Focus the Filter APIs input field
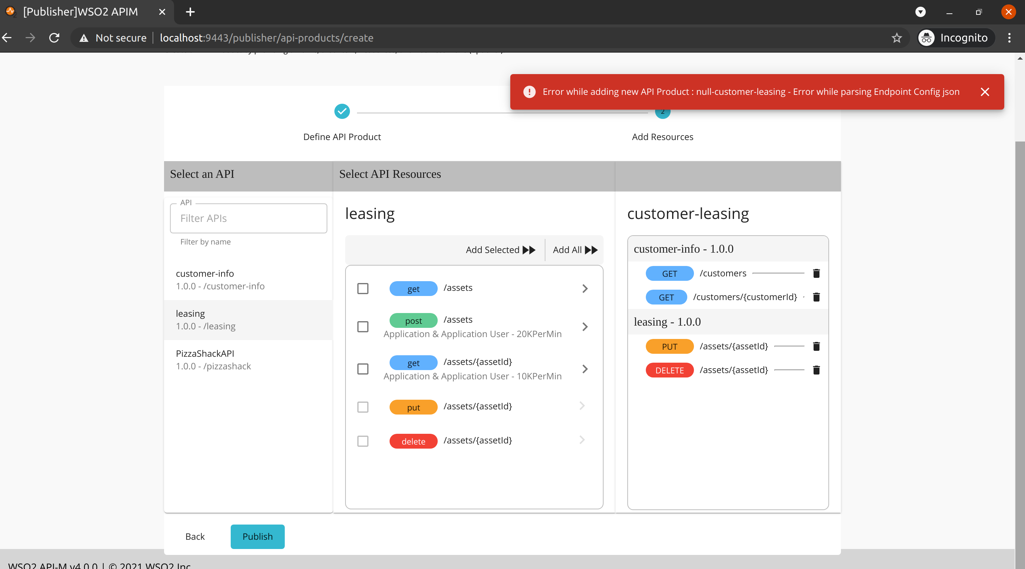This screenshot has width=1025, height=569. (248, 218)
